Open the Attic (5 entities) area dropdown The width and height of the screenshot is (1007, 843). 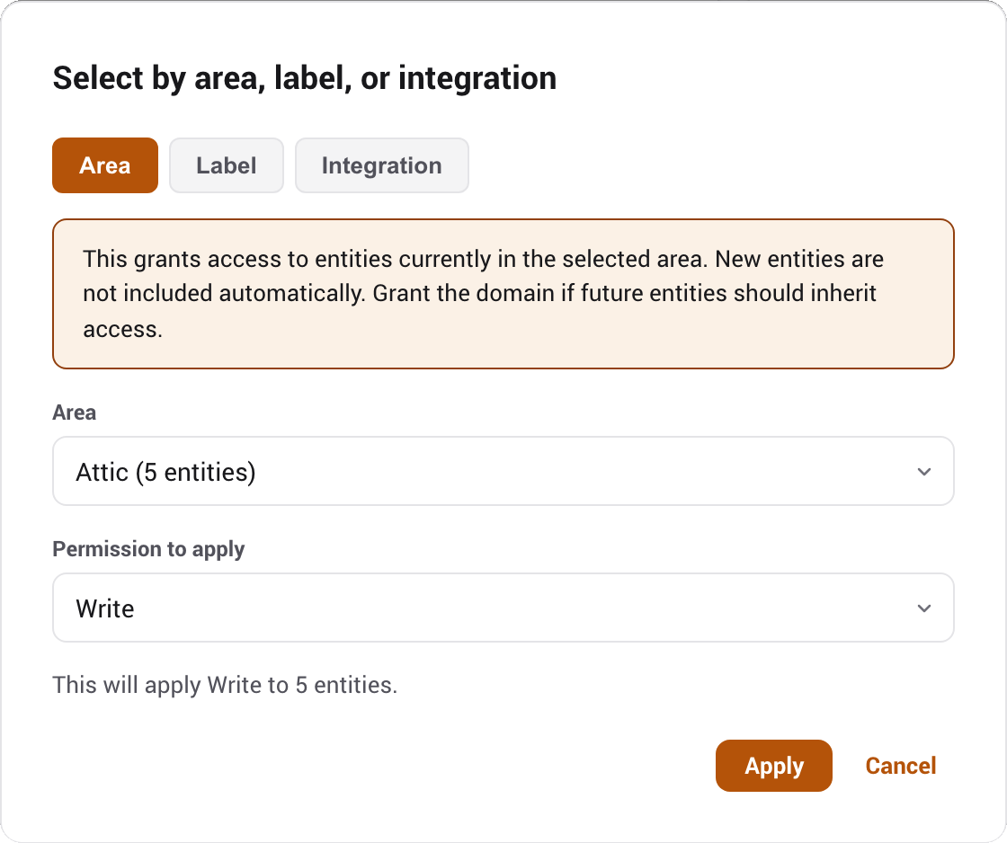pyautogui.click(x=503, y=471)
